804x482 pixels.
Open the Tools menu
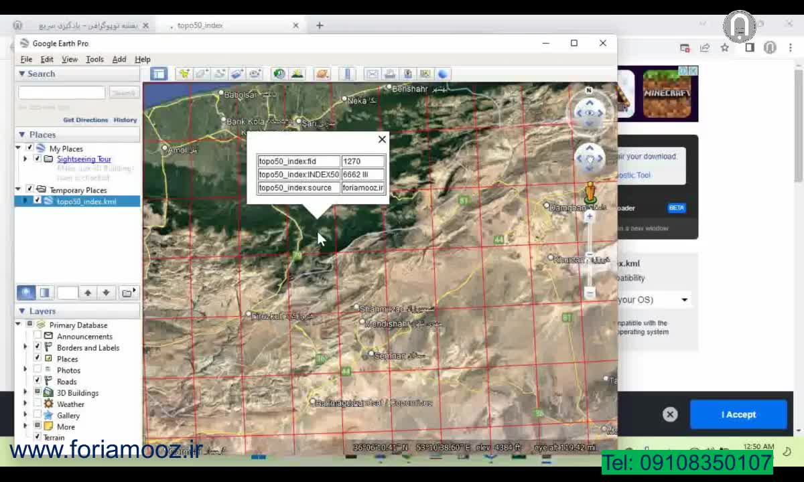[94, 60]
